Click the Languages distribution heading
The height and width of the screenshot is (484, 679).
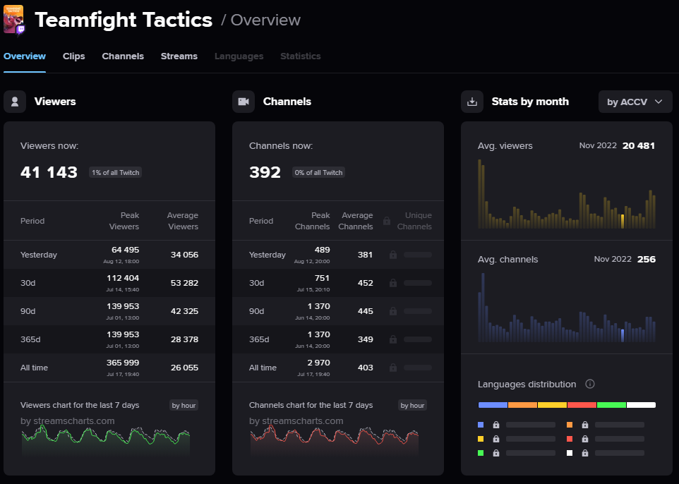click(527, 385)
